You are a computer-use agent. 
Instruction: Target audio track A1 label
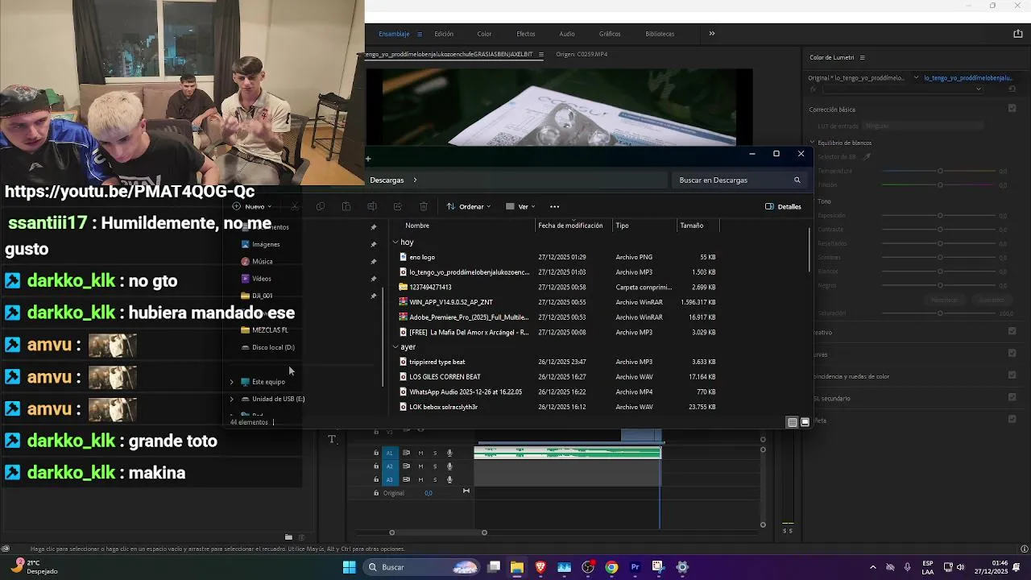click(390, 453)
